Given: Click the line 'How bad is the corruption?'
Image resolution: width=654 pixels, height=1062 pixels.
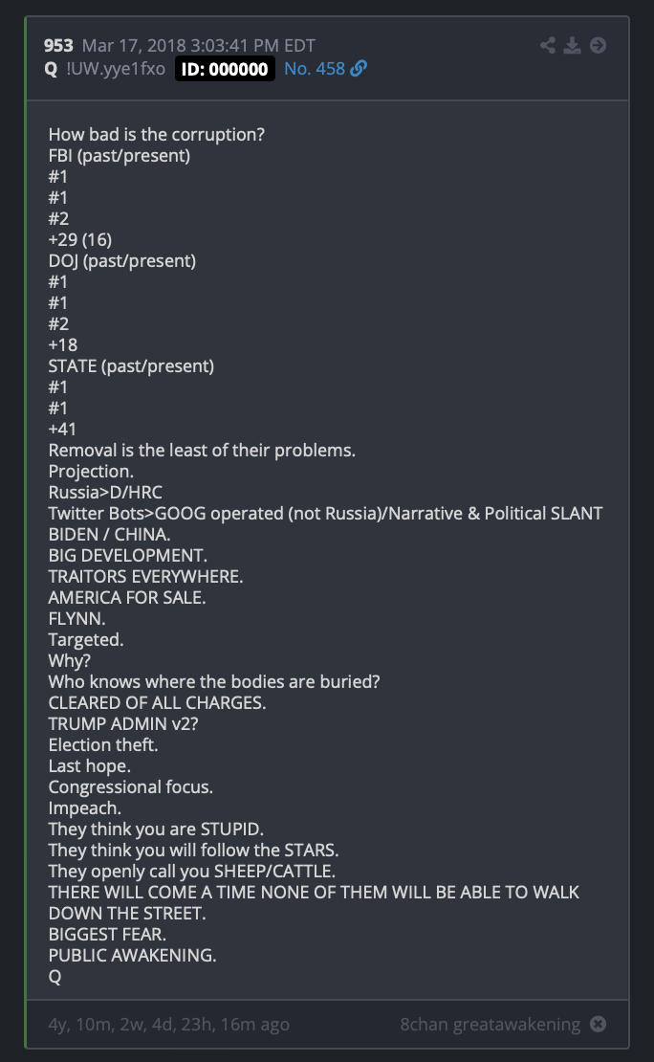Looking at the screenshot, I should [x=157, y=134].
